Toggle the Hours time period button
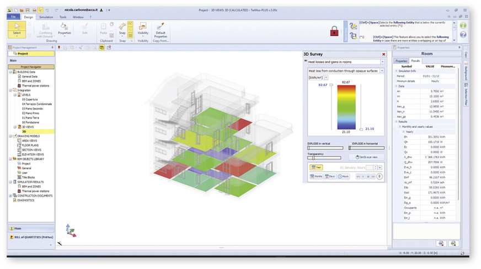 click(343, 176)
